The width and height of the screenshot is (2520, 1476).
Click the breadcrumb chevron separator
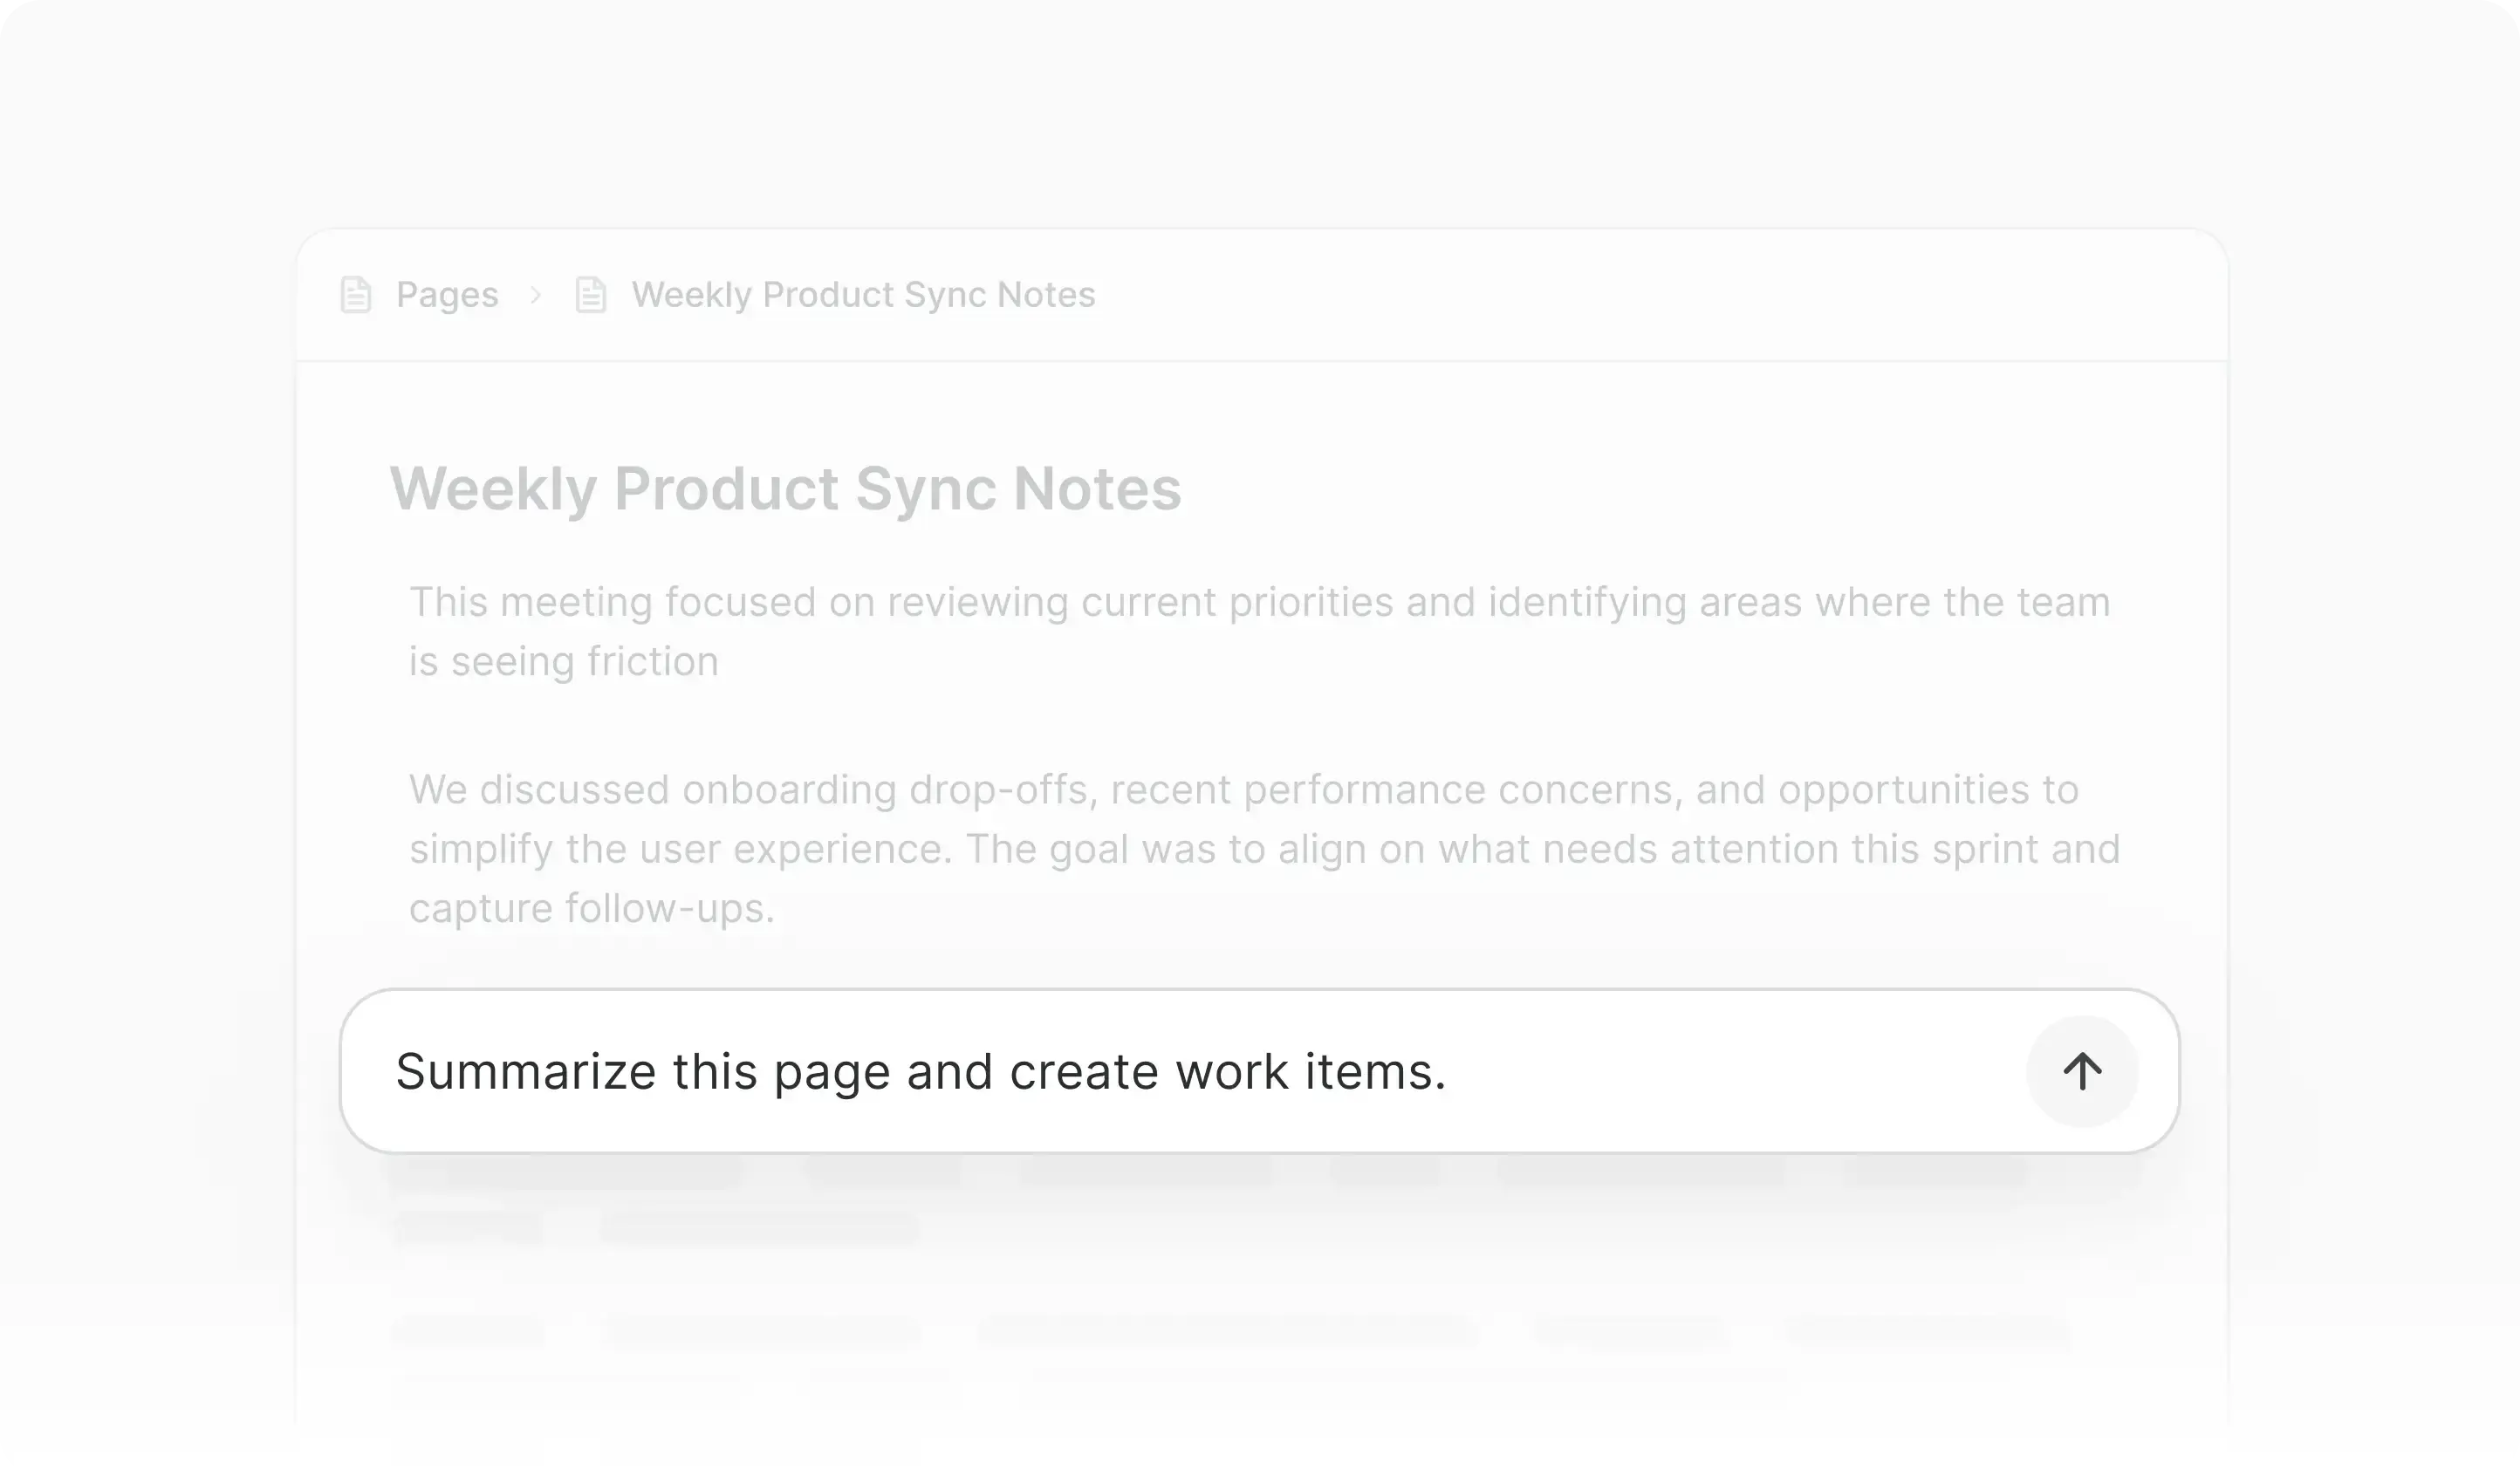coord(536,295)
